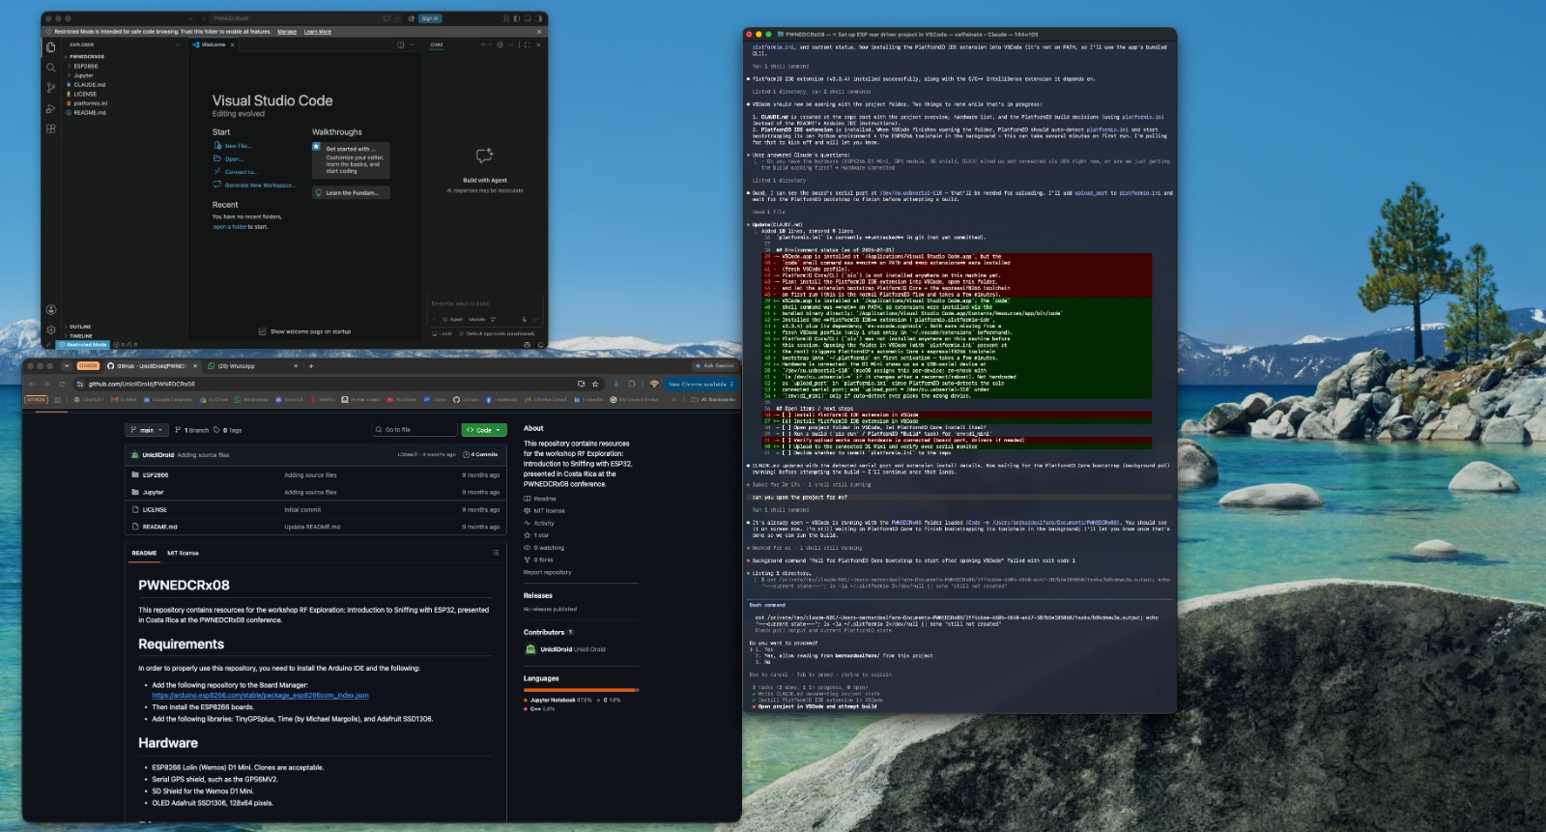The width and height of the screenshot is (1546, 832).
Task: Expand the OUTLINE section in VS Code
Action: click(80, 327)
